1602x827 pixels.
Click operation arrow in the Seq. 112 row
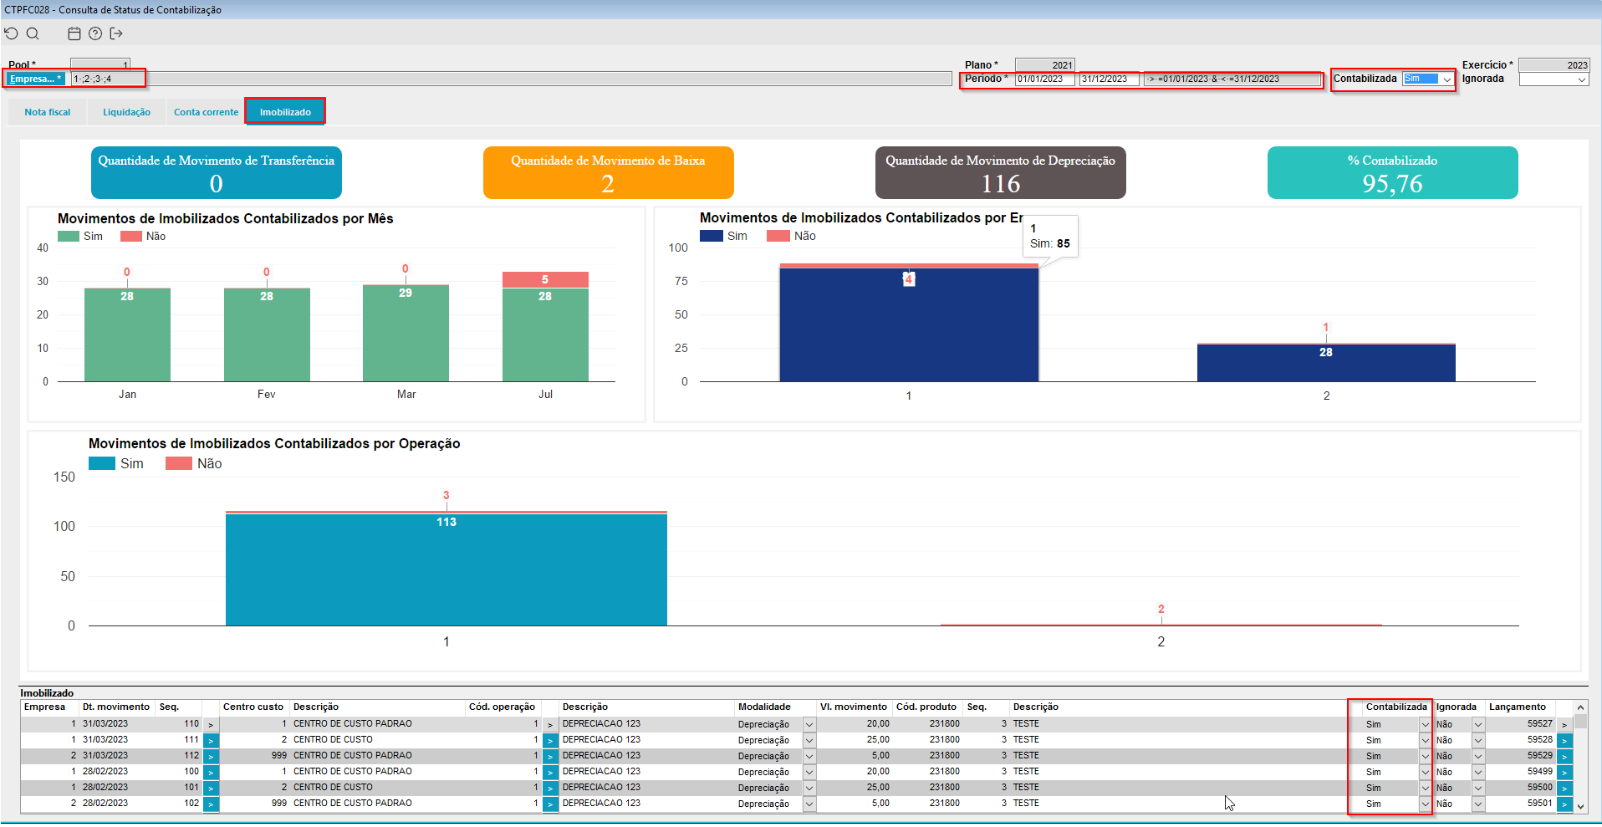pyautogui.click(x=550, y=757)
